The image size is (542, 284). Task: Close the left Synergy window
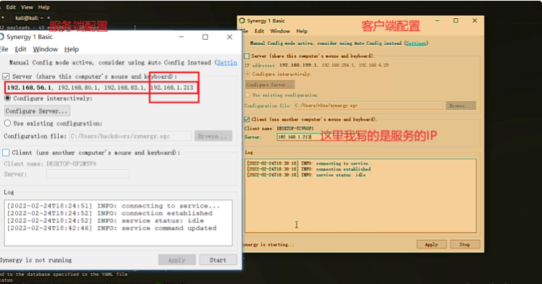pyautogui.click(x=229, y=37)
